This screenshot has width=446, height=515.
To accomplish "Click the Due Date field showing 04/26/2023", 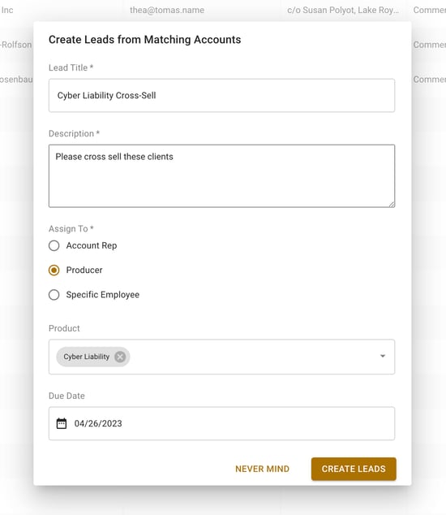I will point(221,423).
